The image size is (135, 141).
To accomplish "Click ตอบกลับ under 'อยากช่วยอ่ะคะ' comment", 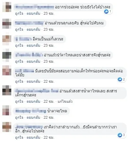I will pyautogui.click(x=34, y=14).
